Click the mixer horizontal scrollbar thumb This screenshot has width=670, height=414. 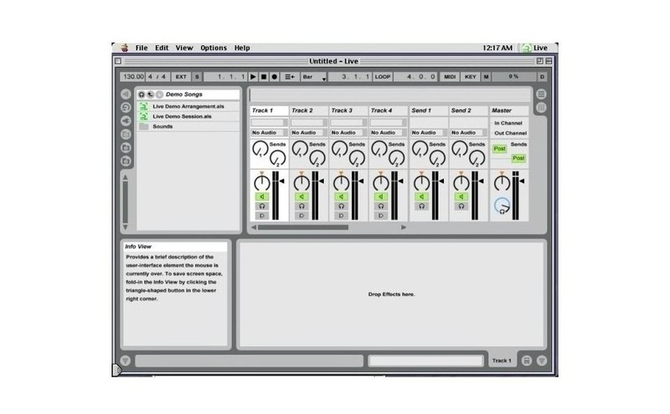tap(303, 227)
